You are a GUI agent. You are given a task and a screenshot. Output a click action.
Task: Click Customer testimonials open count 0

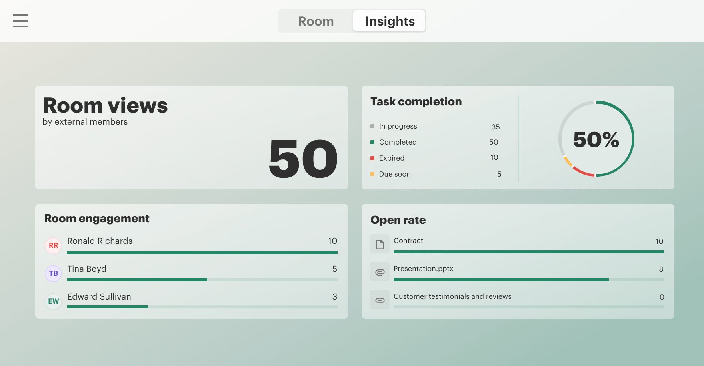662,297
